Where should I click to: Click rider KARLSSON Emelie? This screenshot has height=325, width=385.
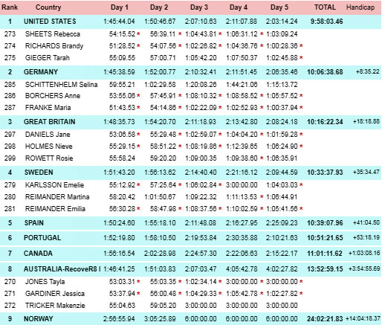[54, 185]
